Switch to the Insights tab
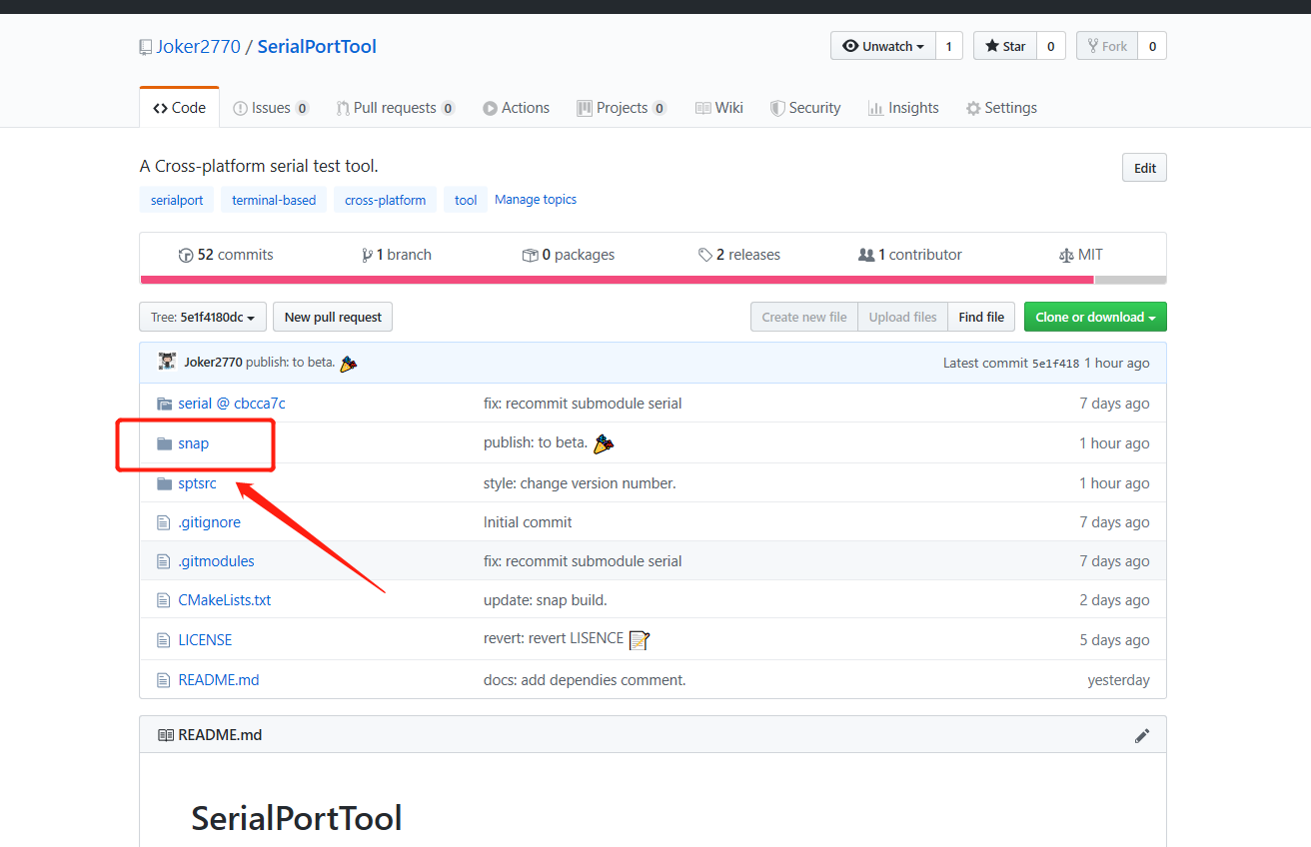The image size is (1311, 847). click(x=903, y=108)
